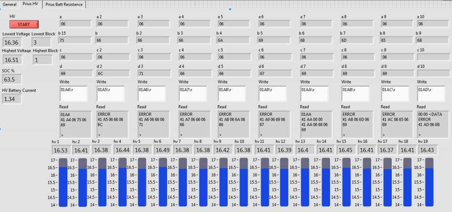Click the Lowest Block indicator field

coord(42,42)
